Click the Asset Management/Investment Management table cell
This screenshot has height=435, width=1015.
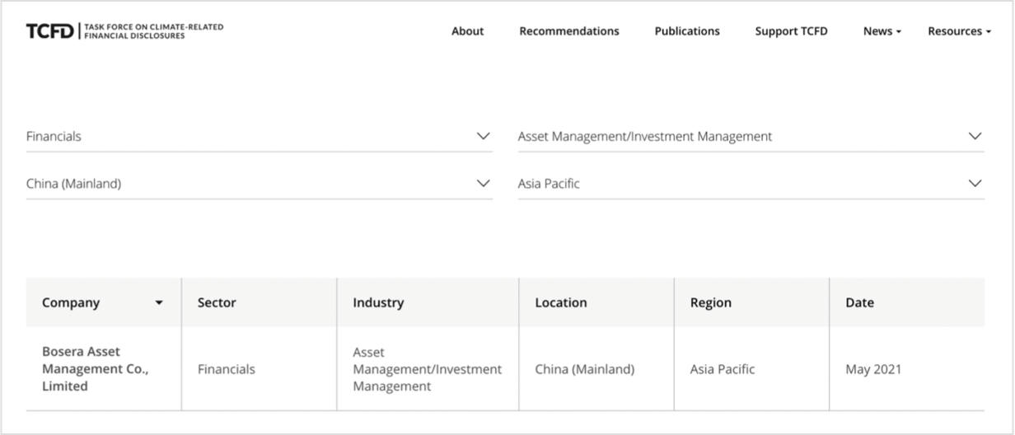click(428, 369)
